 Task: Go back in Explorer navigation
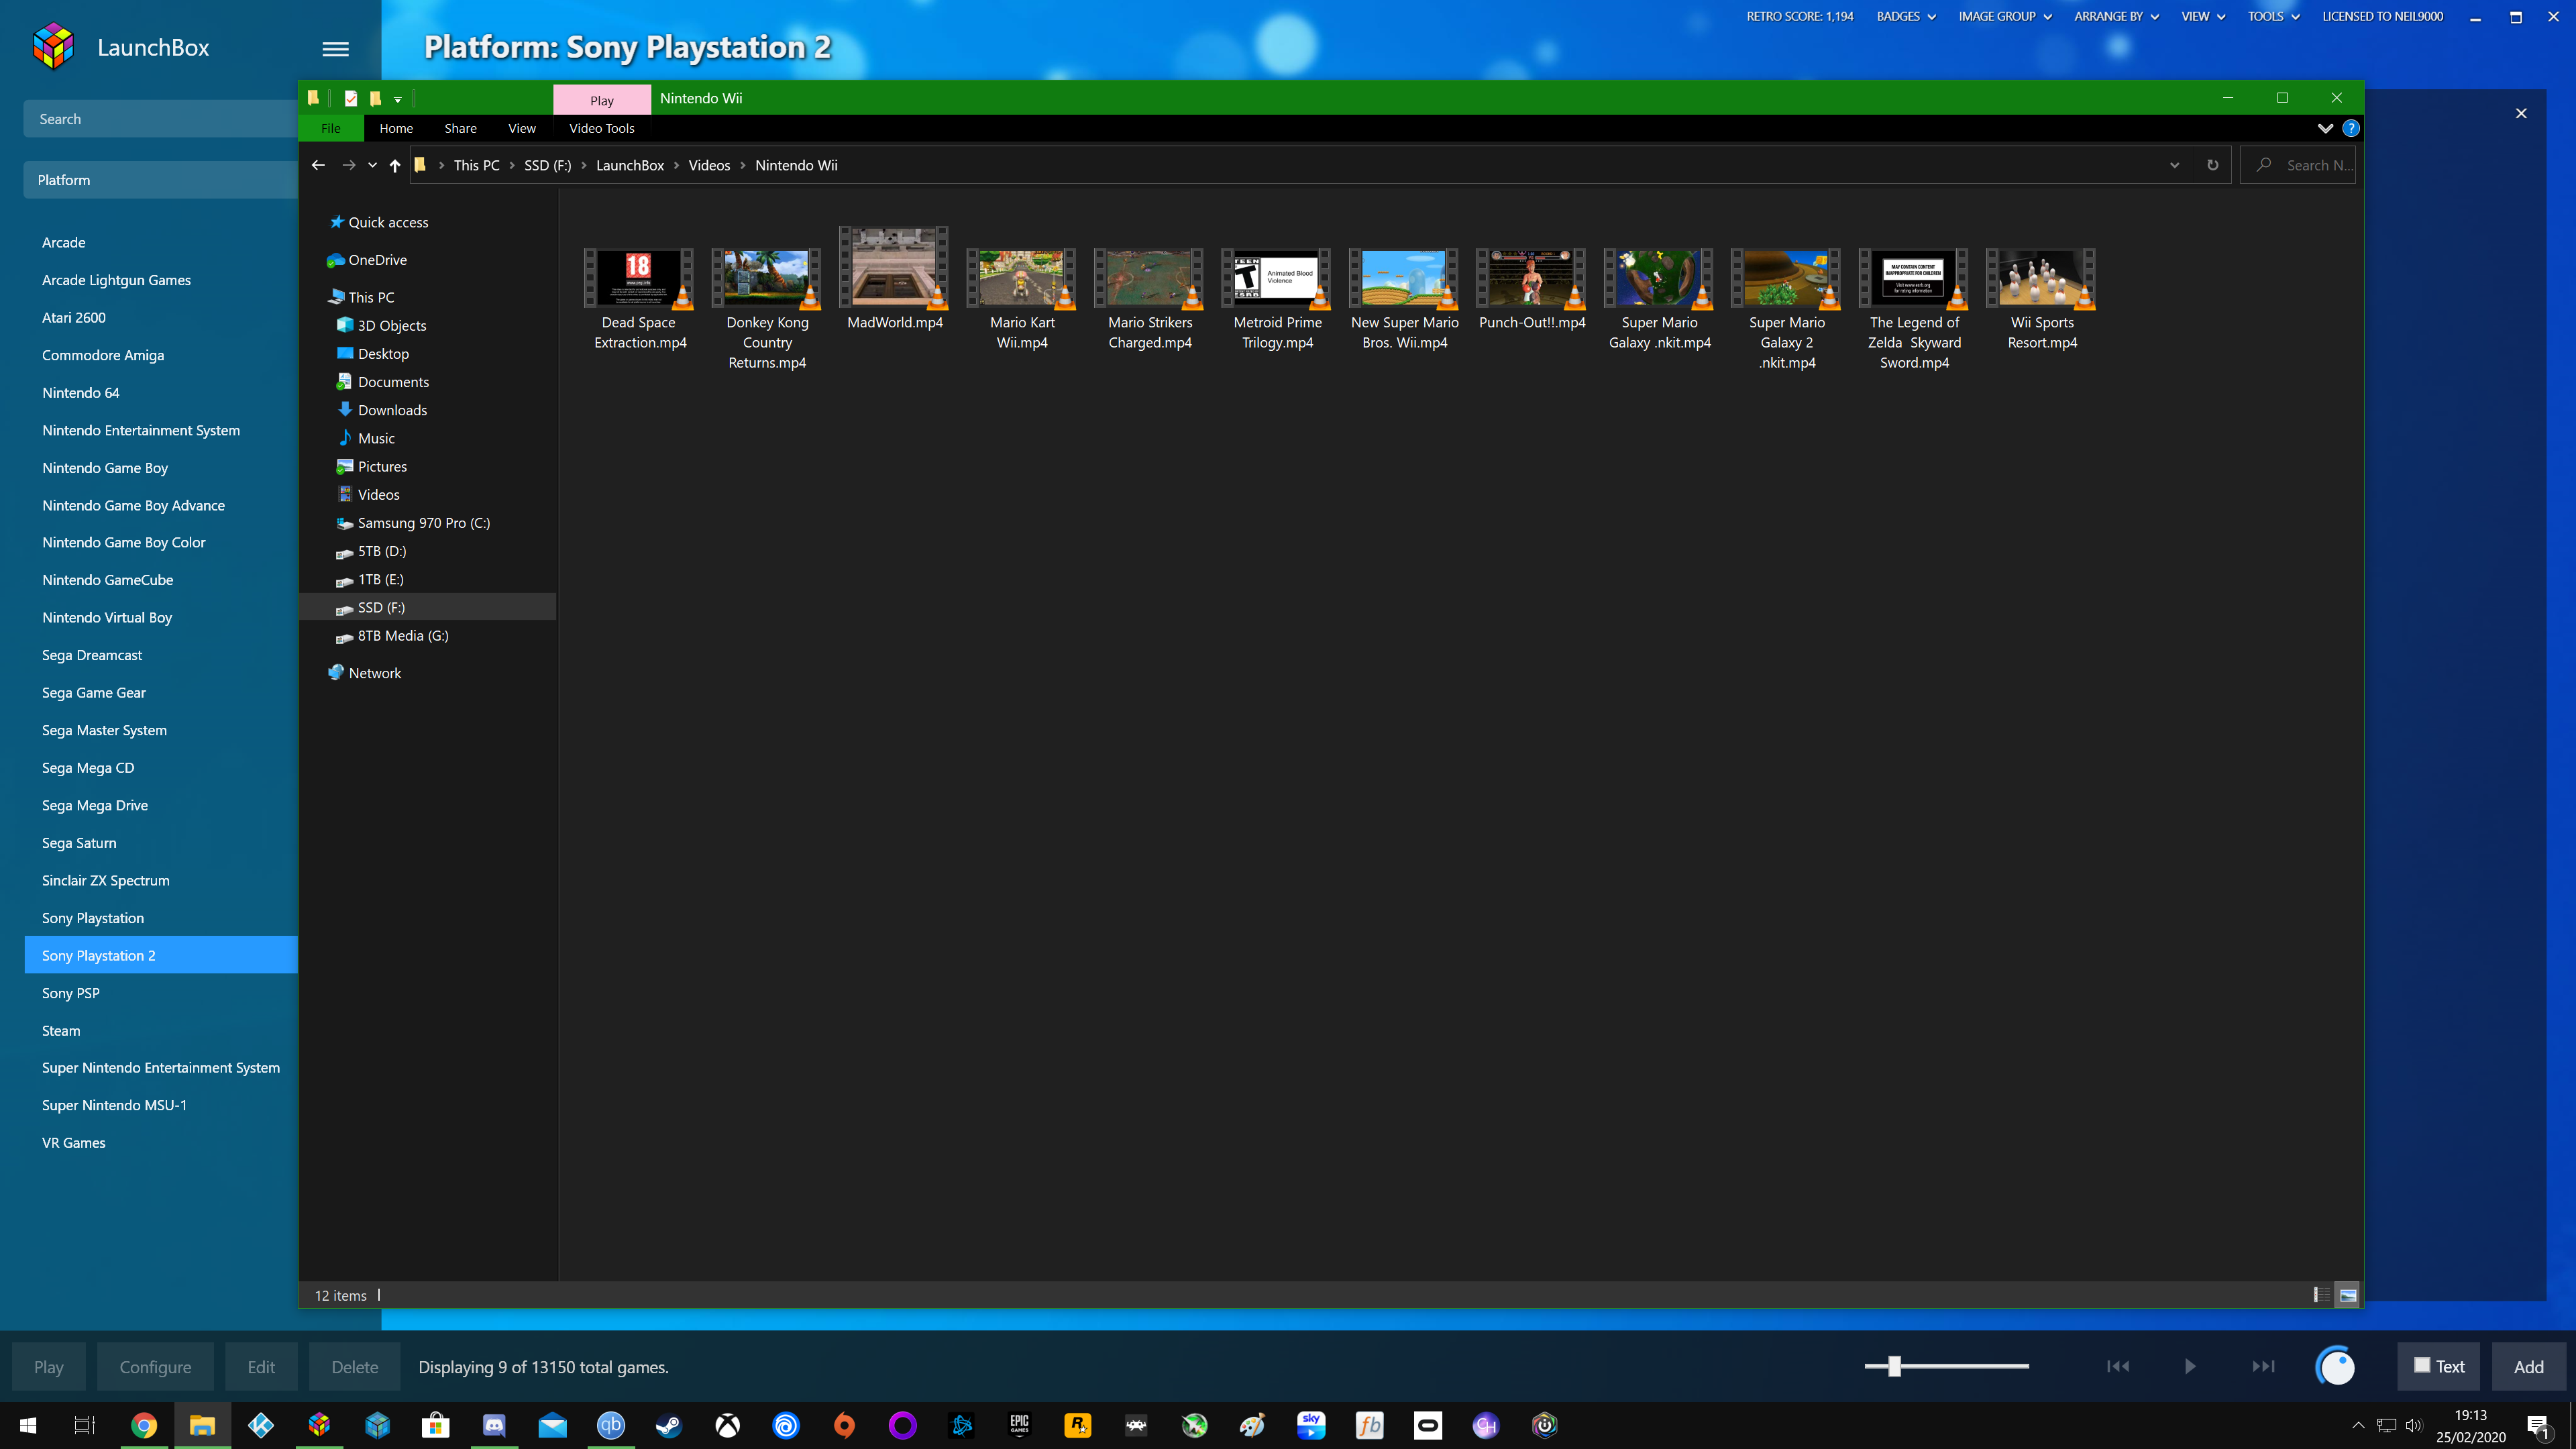click(x=318, y=165)
